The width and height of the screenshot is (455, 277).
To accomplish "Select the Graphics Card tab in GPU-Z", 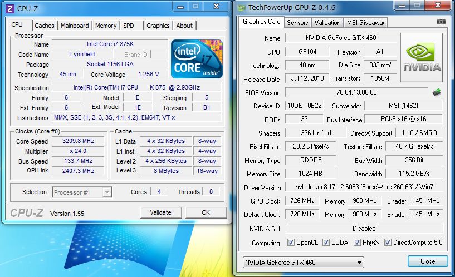I will (x=261, y=22).
